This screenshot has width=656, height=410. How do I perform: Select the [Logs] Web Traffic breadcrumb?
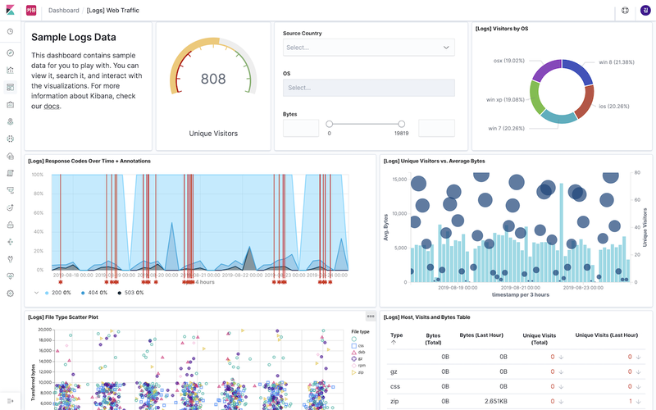pyautogui.click(x=113, y=11)
